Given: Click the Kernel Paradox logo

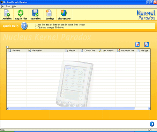Looking at the screenshot, I should (146, 15).
